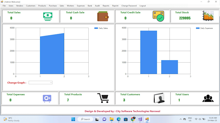This screenshot has height=123, width=220.
Task: Launch Google Chrome from the taskbar
Action: click(133, 119)
